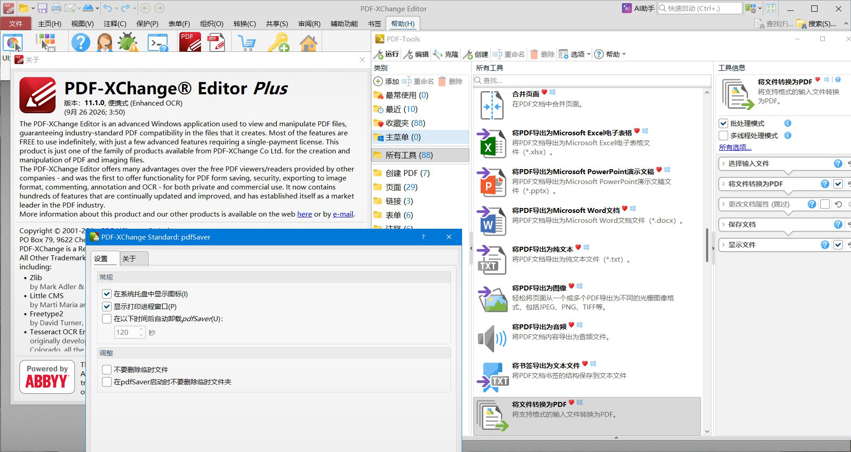Open the 文件 menu

16,23
